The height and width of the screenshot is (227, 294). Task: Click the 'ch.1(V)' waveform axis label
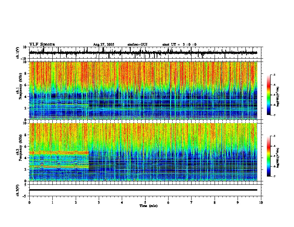tap(18, 53)
